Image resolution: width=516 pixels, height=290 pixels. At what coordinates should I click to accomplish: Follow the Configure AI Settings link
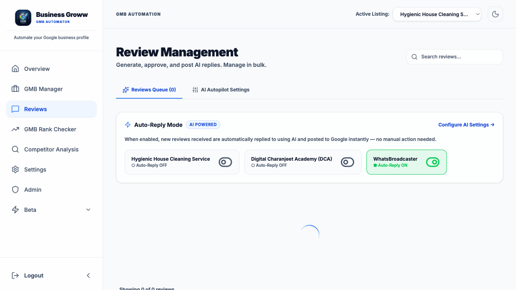466,125
